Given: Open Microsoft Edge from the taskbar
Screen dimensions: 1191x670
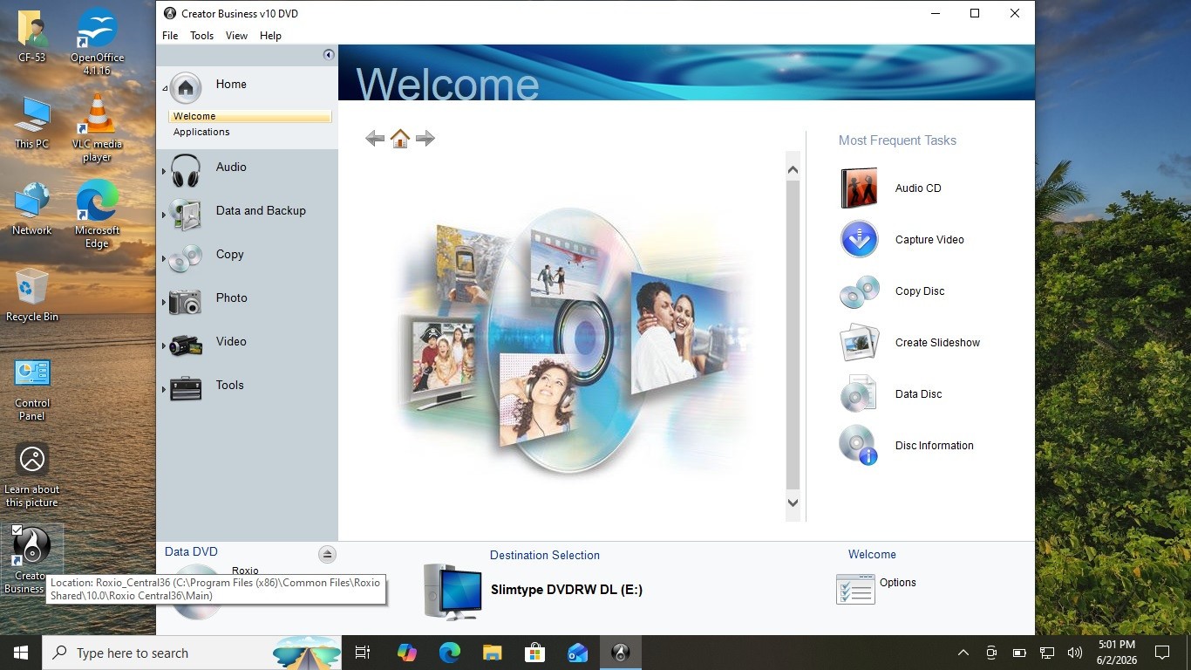Looking at the screenshot, I should 450,653.
